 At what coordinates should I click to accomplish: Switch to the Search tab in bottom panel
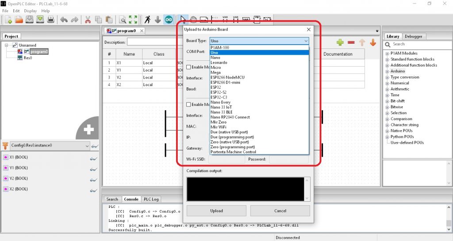(112, 199)
